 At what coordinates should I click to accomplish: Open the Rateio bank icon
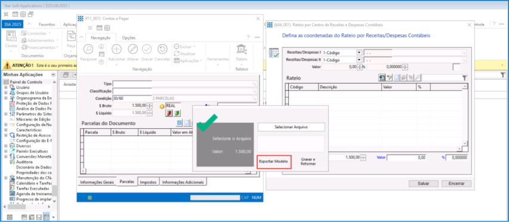[241, 50]
